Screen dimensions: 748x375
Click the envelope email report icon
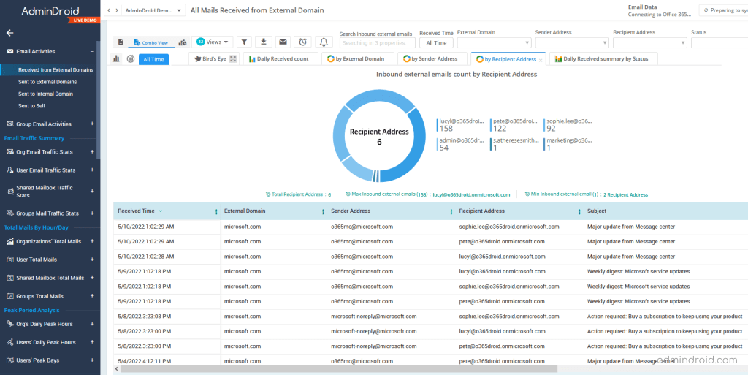pyautogui.click(x=283, y=42)
